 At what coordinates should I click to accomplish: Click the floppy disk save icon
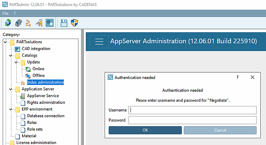[64, 23]
